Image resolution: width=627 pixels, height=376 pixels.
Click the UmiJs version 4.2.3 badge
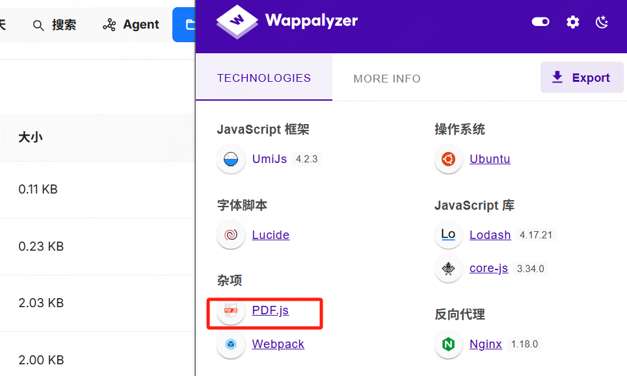(306, 159)
